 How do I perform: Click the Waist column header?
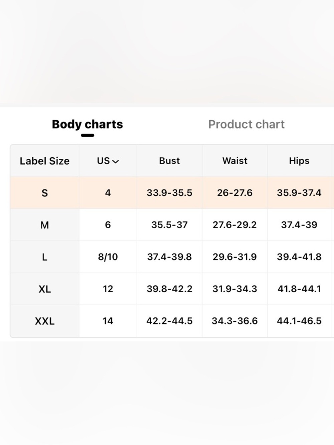(235, 161)
